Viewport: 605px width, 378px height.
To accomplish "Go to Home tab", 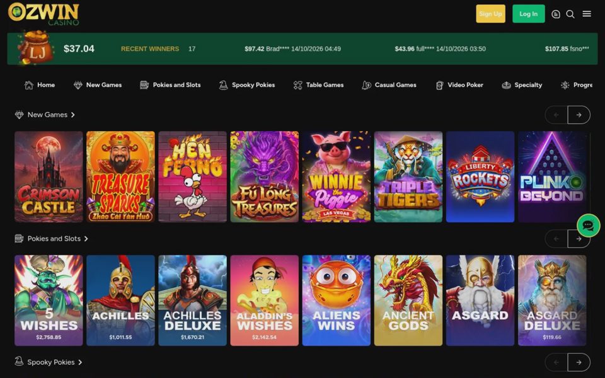I will tap(39, 85).
